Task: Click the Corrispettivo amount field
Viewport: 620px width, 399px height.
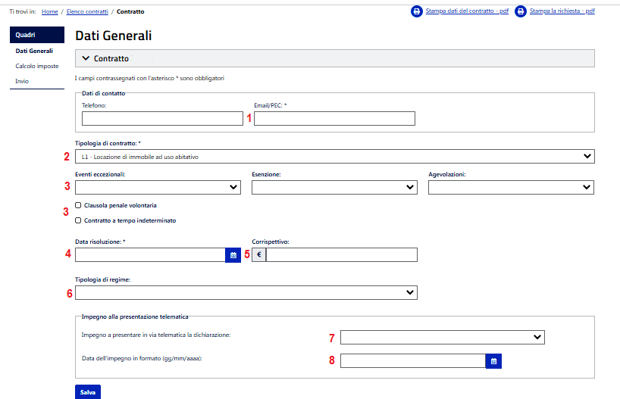Action: click(342, 255)
